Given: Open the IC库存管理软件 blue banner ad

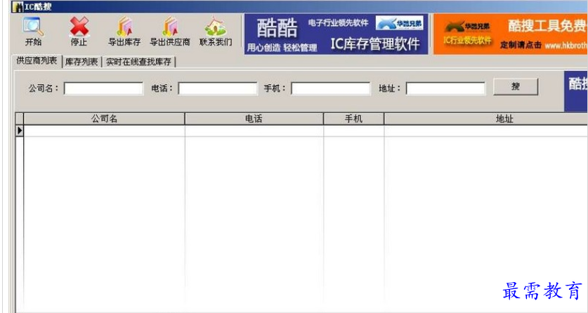Looking at the screenshot, I should [337, 34].
